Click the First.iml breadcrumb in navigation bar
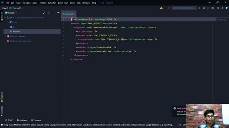Viewport: 229px width, 128px height. coord(16,8)
